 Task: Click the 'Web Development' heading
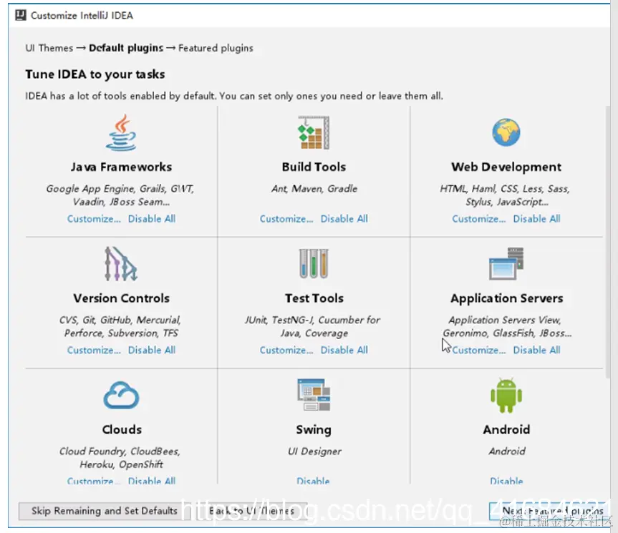click(x=506, y=167)
